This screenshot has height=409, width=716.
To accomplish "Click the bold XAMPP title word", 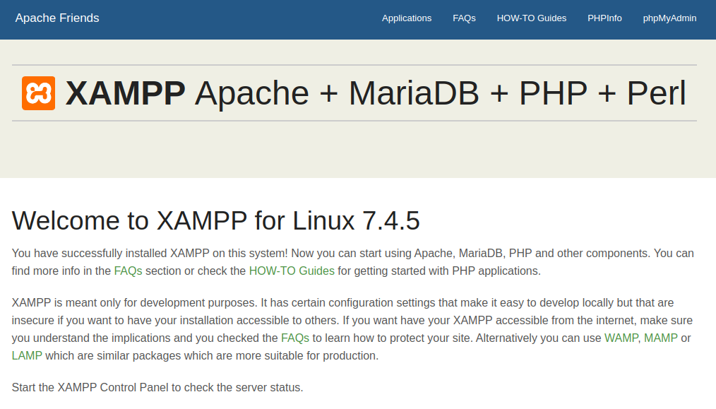I will [125, 93].
